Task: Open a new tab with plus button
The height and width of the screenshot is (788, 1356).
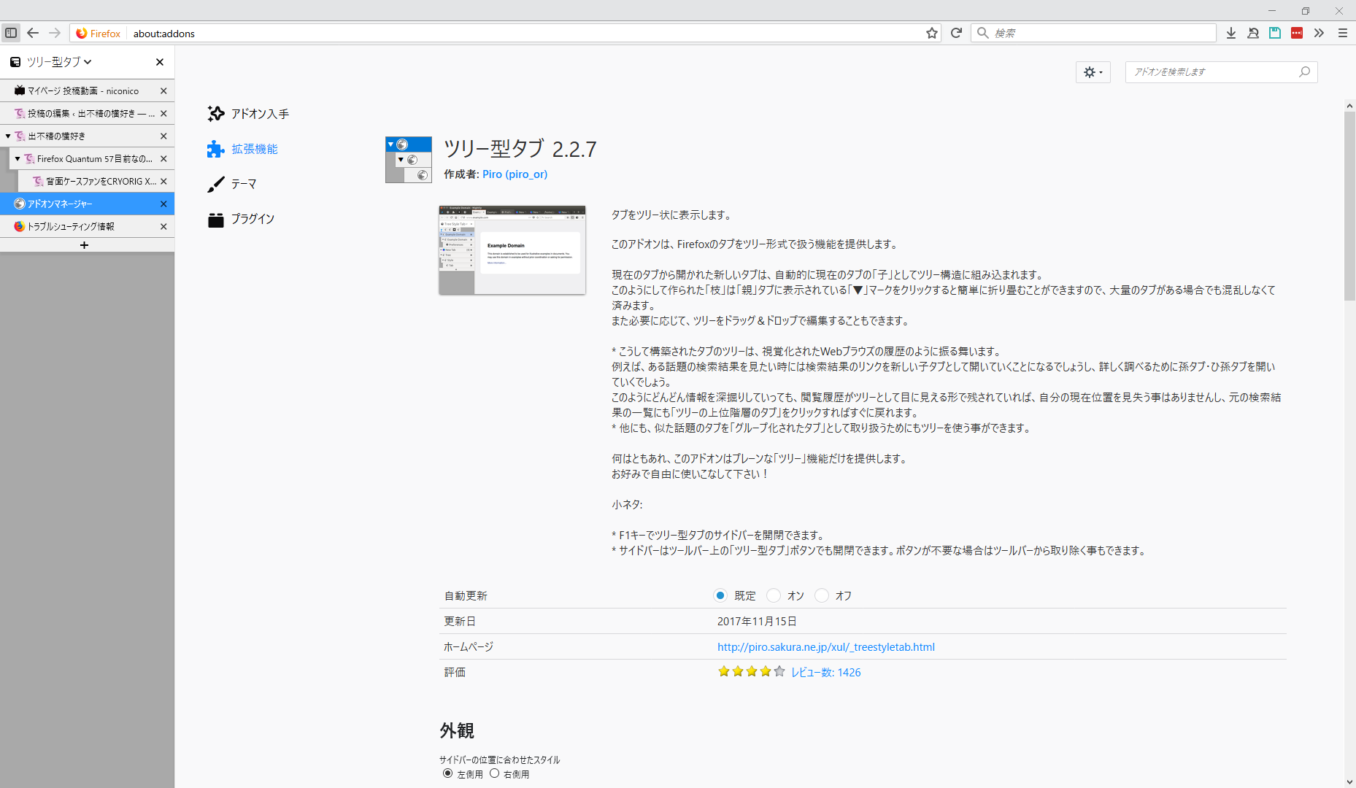Action: point(84,246)
